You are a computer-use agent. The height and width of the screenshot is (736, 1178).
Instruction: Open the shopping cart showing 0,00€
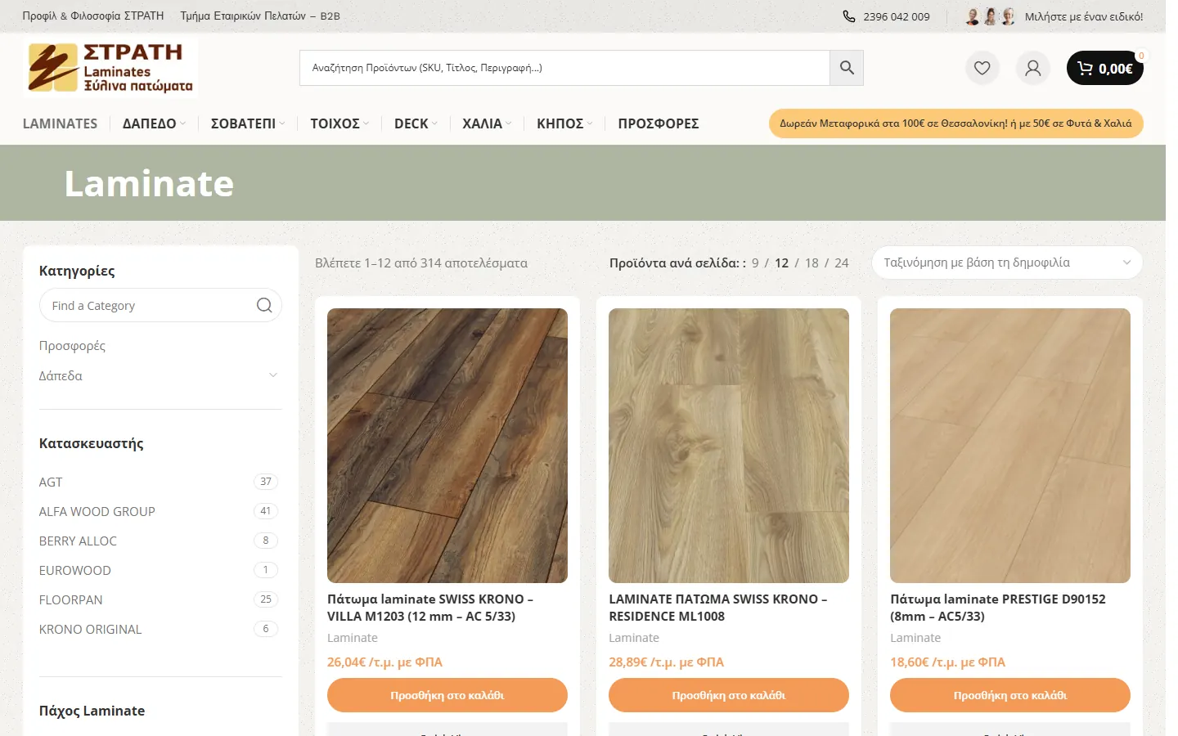pyautogui.click(x=1105, y=68)
